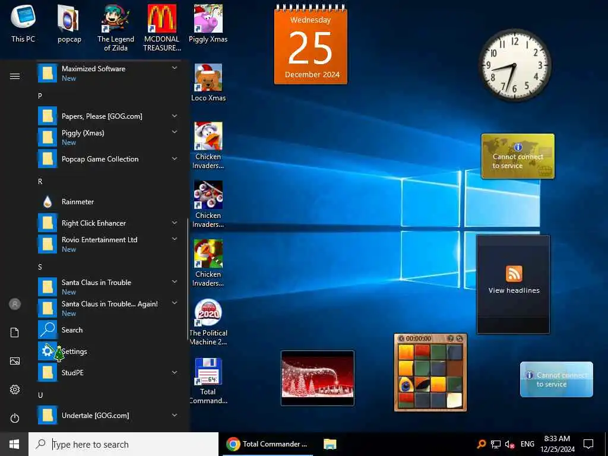Expand Santa Claus in Trouble folder
608x456 pixels.
[175, 281]
